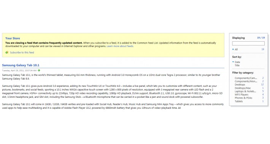The image size is (270, 144).
Task: Open the green arrow next to post date
Action: (x=39, y=70)
